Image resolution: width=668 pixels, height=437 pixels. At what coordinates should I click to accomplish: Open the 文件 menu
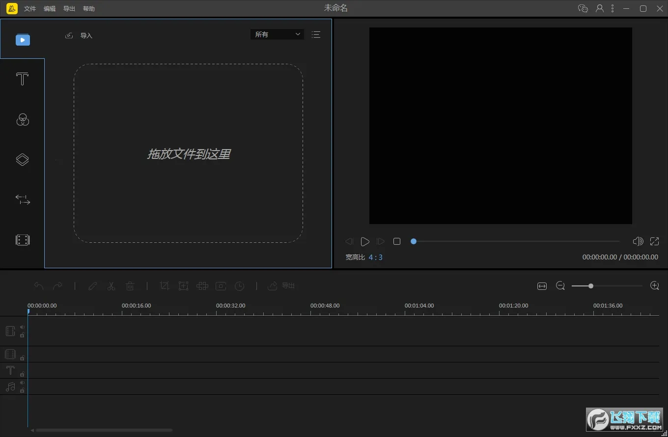30,9
